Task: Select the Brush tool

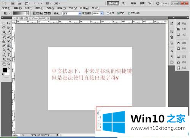Action: 9,37
